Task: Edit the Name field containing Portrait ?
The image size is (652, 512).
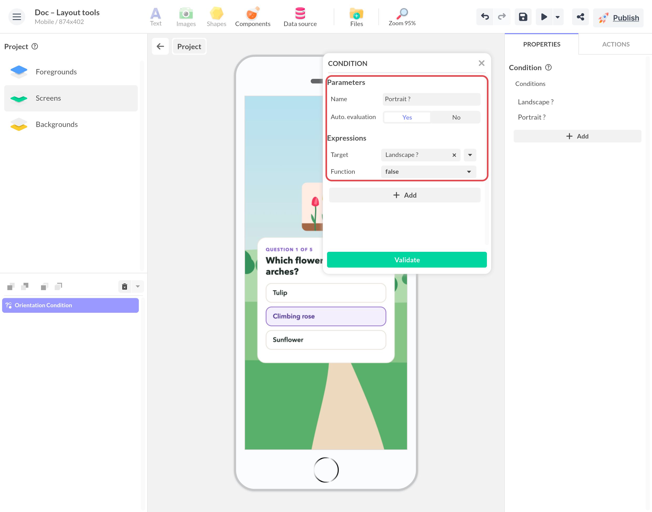Action: pos(431,99)
